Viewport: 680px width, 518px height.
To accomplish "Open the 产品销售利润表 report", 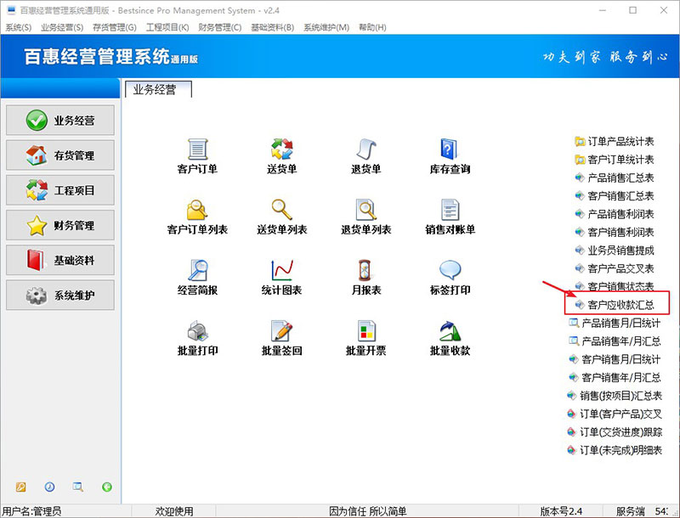I will point(614,214).
